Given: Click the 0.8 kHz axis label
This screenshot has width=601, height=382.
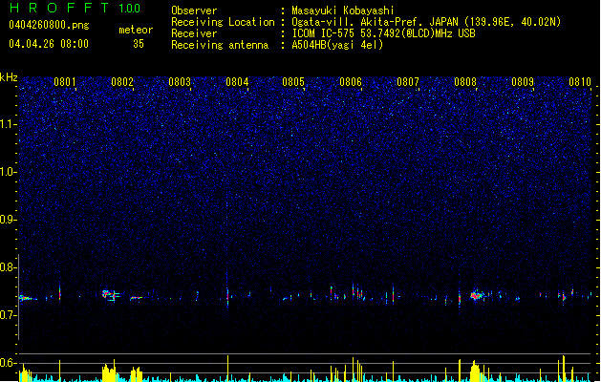Looking at the screenshot, I should [x=8, y=267].
